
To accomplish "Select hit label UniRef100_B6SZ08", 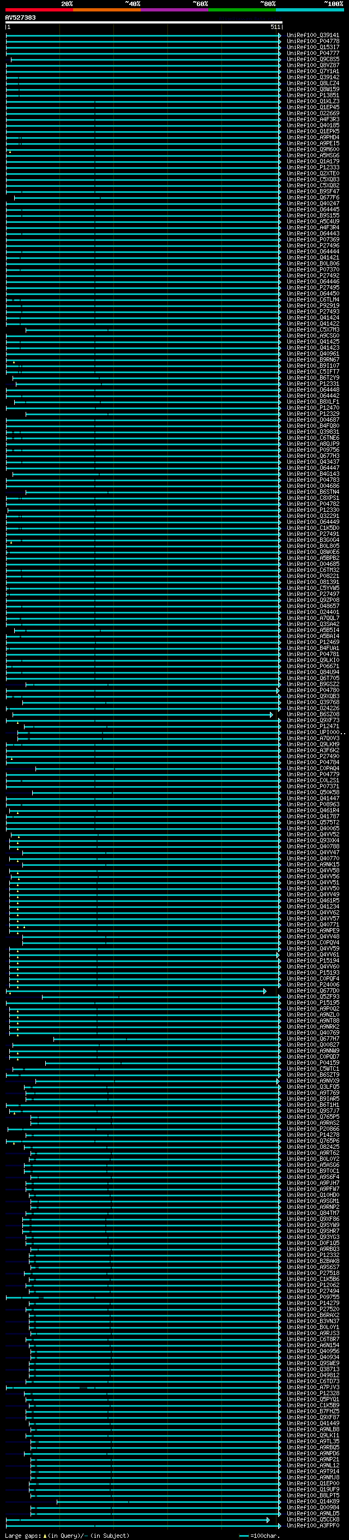I will point(312,714).
